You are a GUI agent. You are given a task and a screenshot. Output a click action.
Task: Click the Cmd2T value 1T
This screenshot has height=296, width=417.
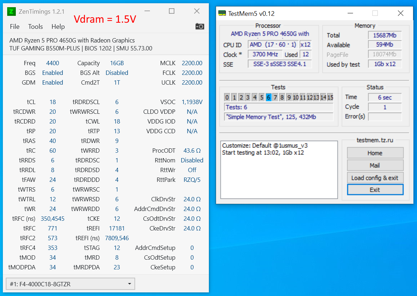117,82
